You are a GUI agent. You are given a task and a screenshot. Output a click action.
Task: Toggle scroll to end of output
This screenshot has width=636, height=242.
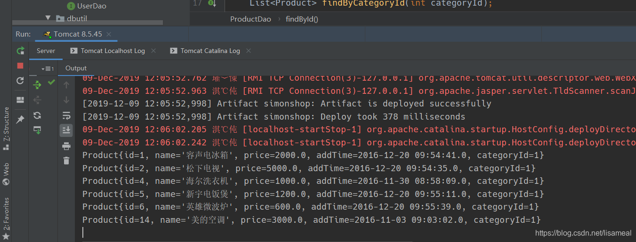point(66,130)
